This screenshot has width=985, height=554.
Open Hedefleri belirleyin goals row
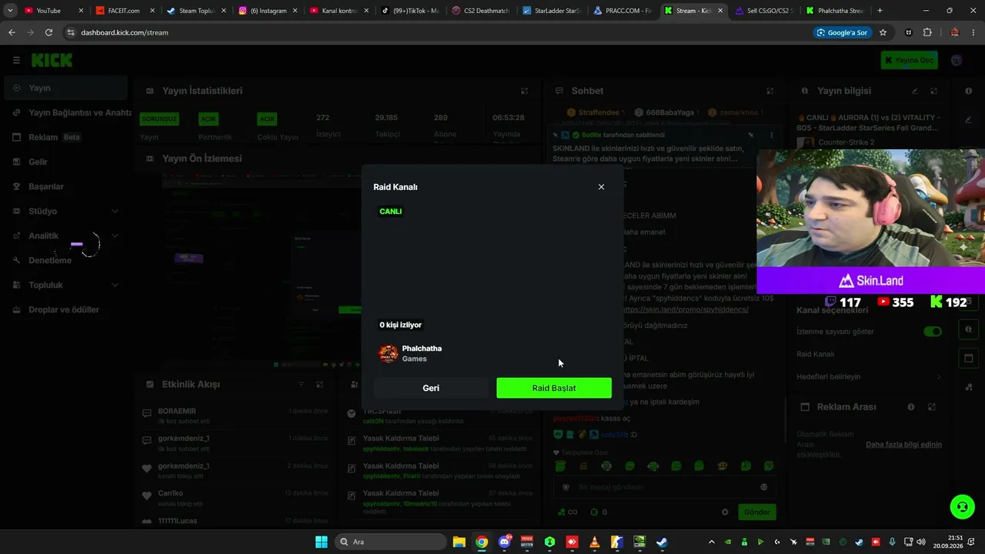pyautogui.click(x=869, y=376)
